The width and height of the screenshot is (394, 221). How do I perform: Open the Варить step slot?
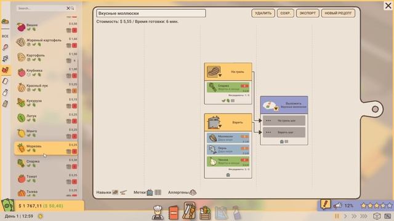284,133
